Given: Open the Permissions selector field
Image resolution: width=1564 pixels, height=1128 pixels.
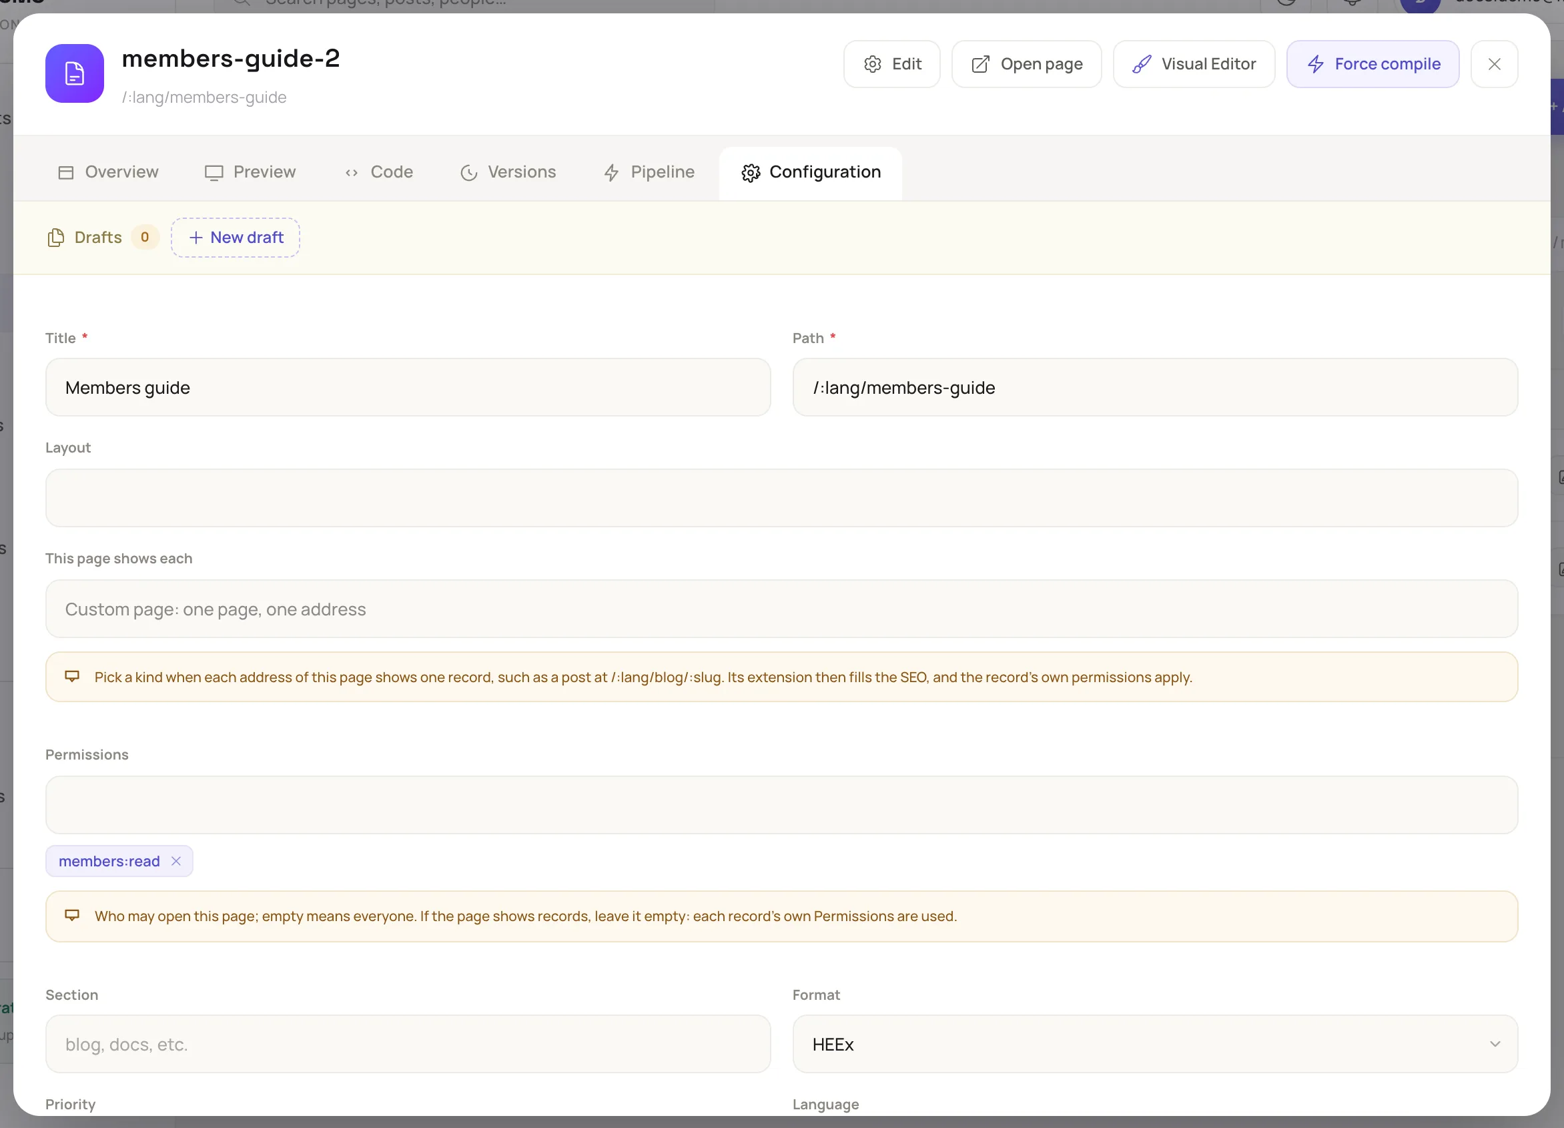Looking at the screenshot, I should point(781,804).
